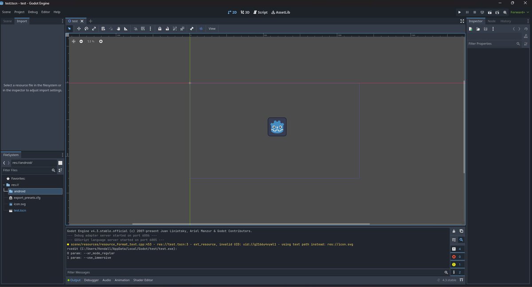This screenshot has height=287, width=532.
Task: Click the list-select nodes tool icon
Action: pos(103,28)
